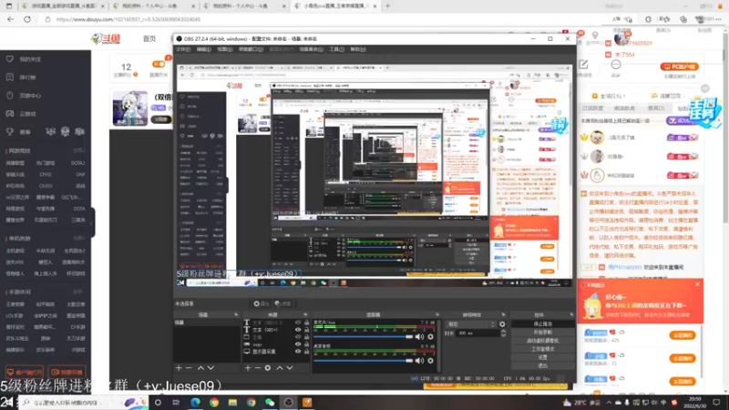The height and width of the screenshot is (410, 729).
Task: Click the 我的关注 heart icon in Douyu sidebar
Action: [10, 59]
